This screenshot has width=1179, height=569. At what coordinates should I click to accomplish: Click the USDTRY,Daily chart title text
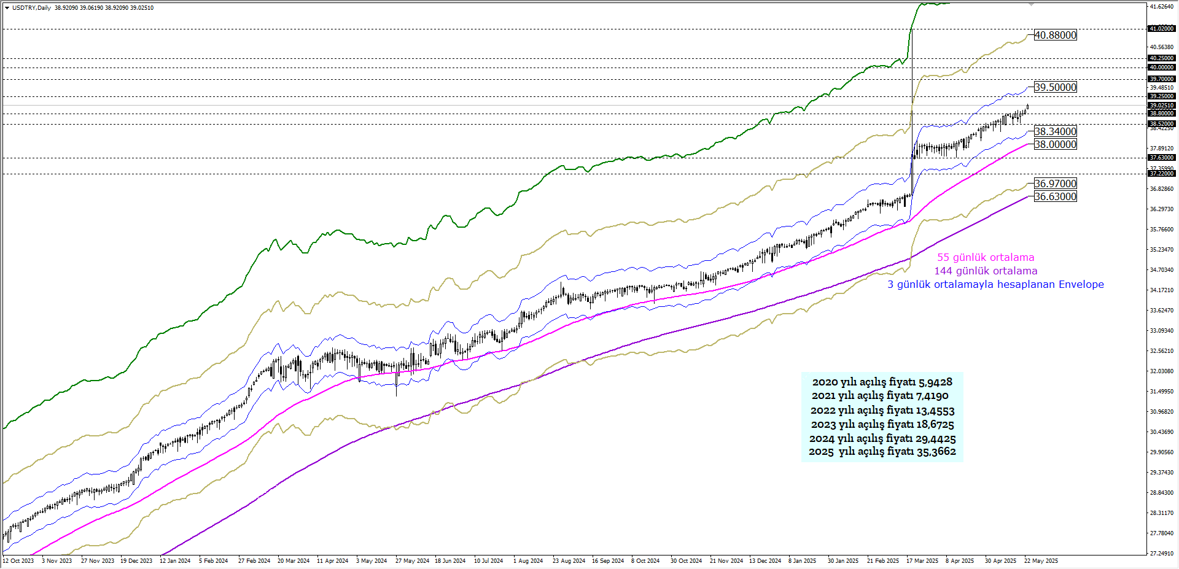point(31,8)
